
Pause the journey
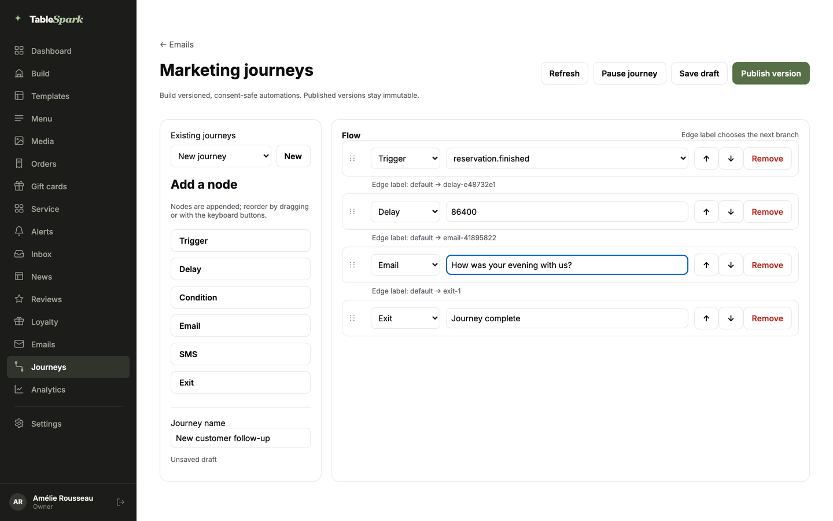point(629,74)
